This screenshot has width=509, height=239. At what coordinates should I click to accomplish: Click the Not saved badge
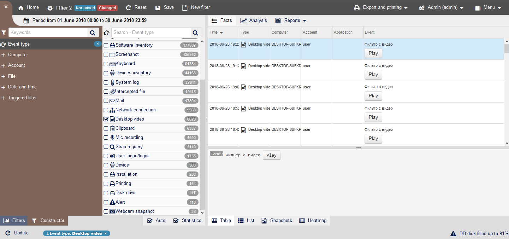pos(85,8)
